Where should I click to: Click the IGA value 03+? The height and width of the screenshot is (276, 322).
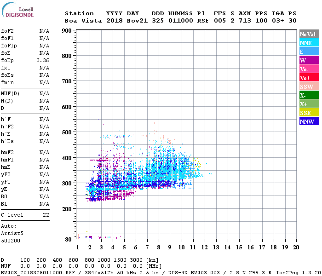click(278, 21)
